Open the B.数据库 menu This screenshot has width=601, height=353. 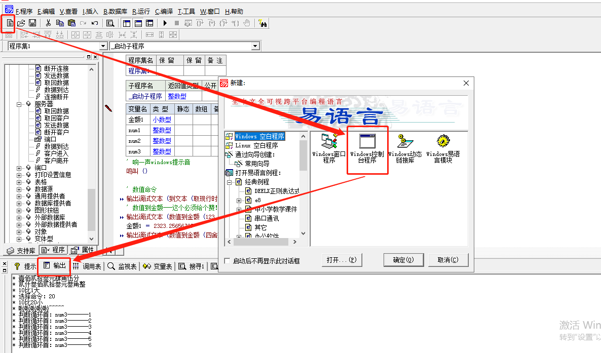[116, 12]
